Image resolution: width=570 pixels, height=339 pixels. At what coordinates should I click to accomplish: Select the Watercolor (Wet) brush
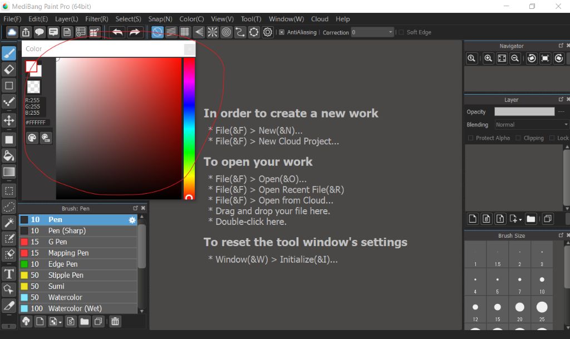point(78,309)
